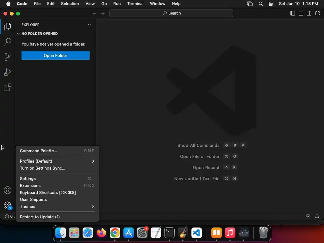Choose Turn on Settings Sync...
This screenshot has width=324, height=243.
click(x=57, y=168)
